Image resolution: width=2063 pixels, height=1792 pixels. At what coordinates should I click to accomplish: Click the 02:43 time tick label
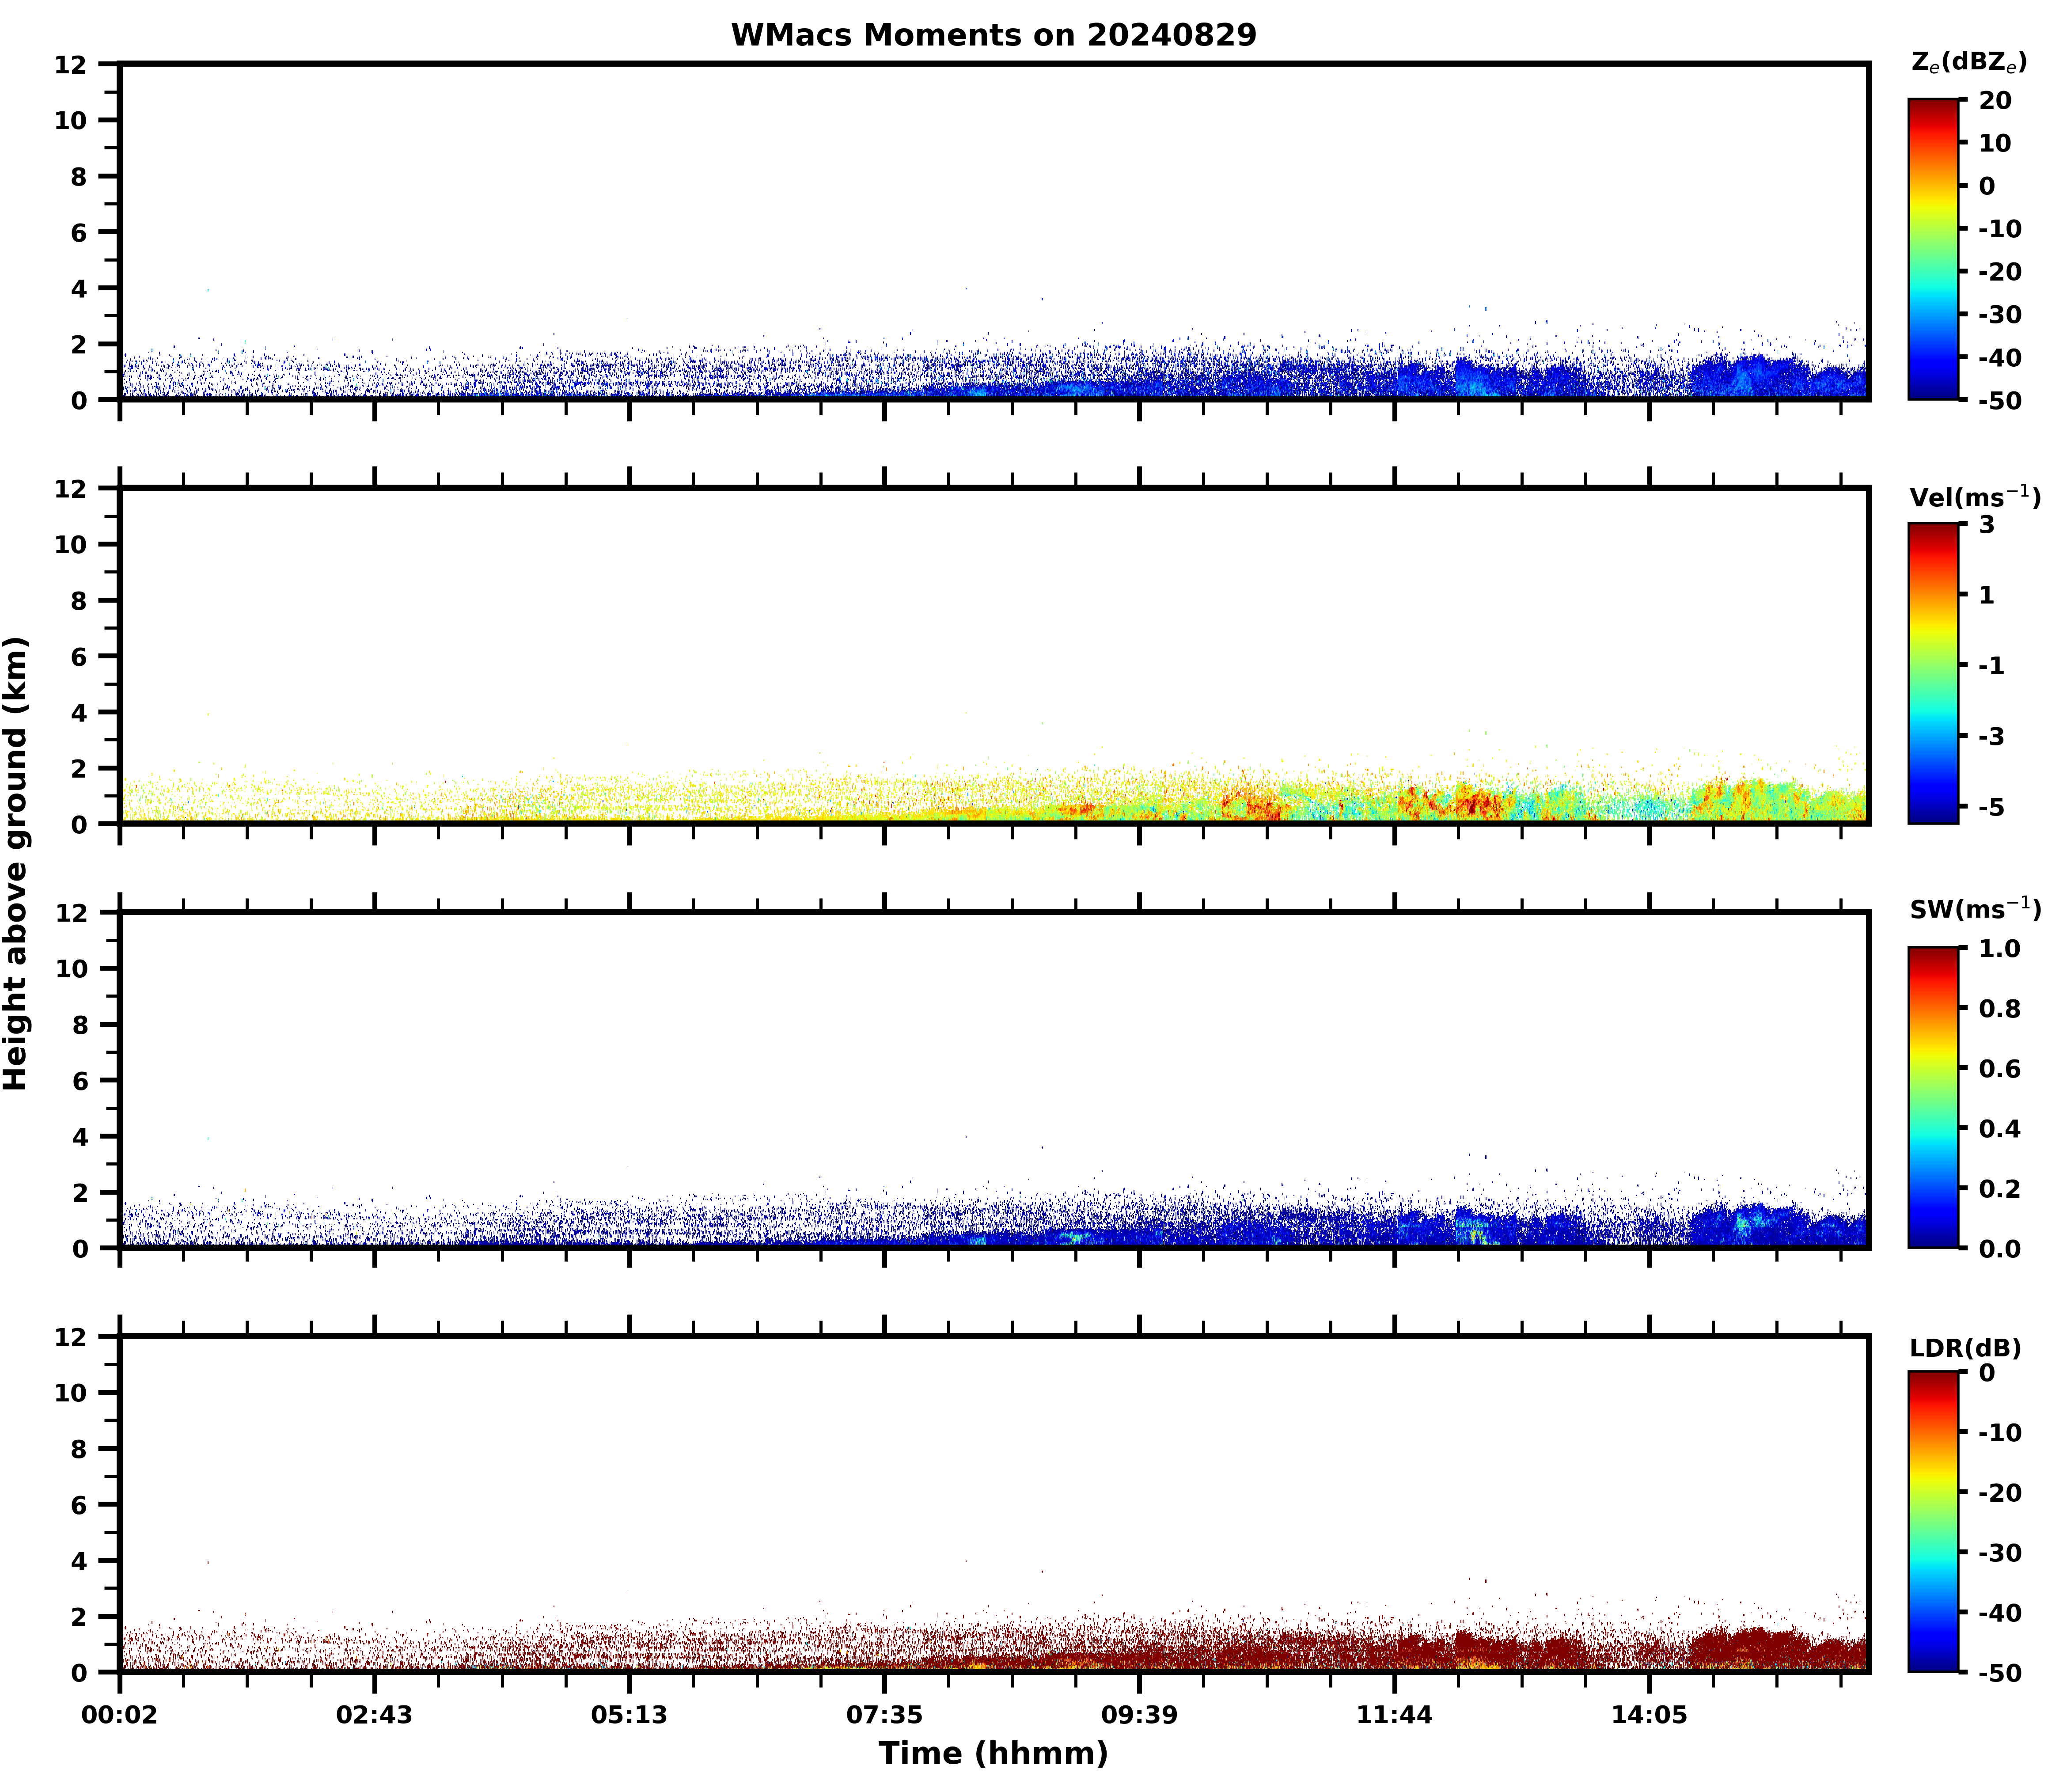point(374,1716)
